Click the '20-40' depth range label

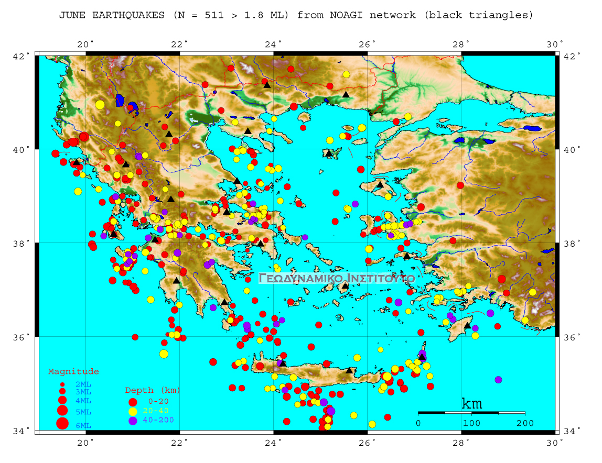point(156,411)
